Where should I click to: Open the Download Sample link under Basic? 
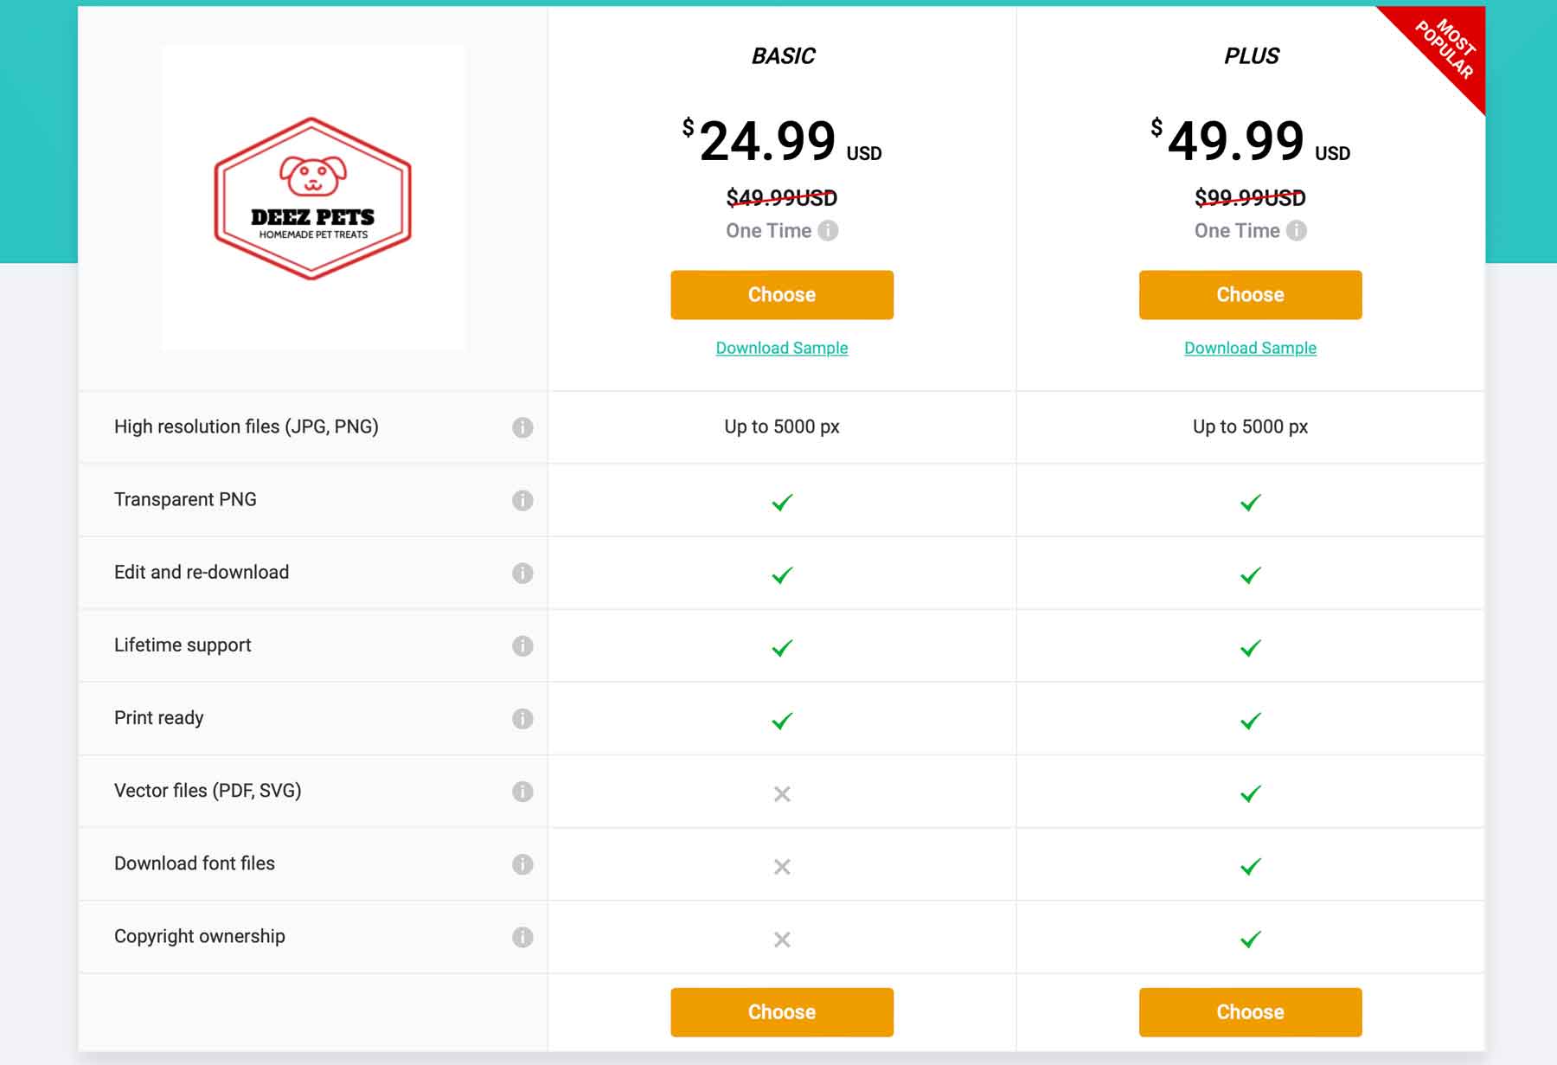click(x=781, y=348)
